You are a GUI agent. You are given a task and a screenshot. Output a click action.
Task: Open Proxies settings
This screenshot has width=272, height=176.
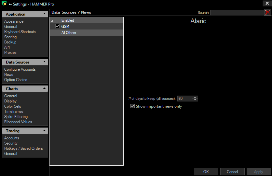tap(10, 53)
